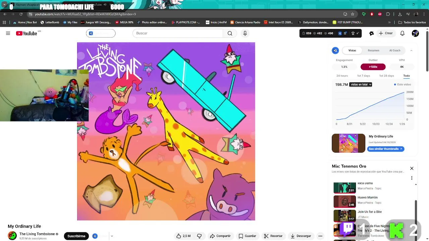The width and height of the screenshot is (429, 241).
Task: Open The Living Tombstone channel name link
Action: (x=37, y=234)
